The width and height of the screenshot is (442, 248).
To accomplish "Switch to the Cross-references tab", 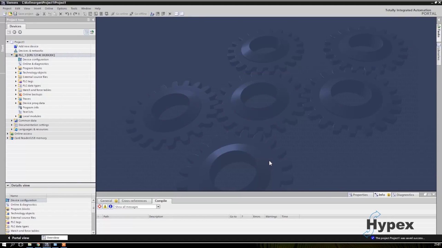I will point(134,201).
